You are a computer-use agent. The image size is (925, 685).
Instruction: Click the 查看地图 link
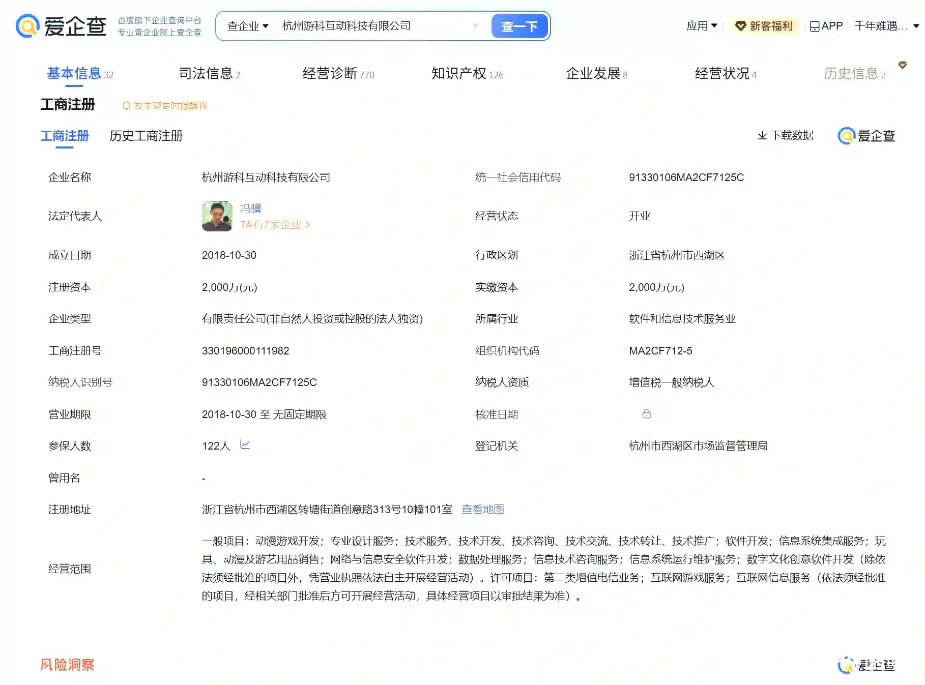tap(483, 510)
